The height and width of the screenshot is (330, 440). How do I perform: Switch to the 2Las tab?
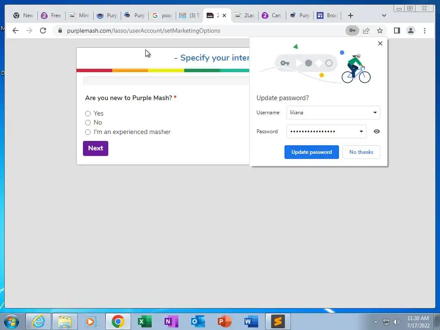tap(244, 15)
